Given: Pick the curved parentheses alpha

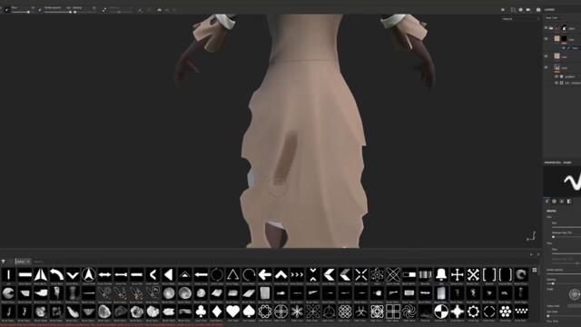Looking at the screenshot, I should click(505, 274).
